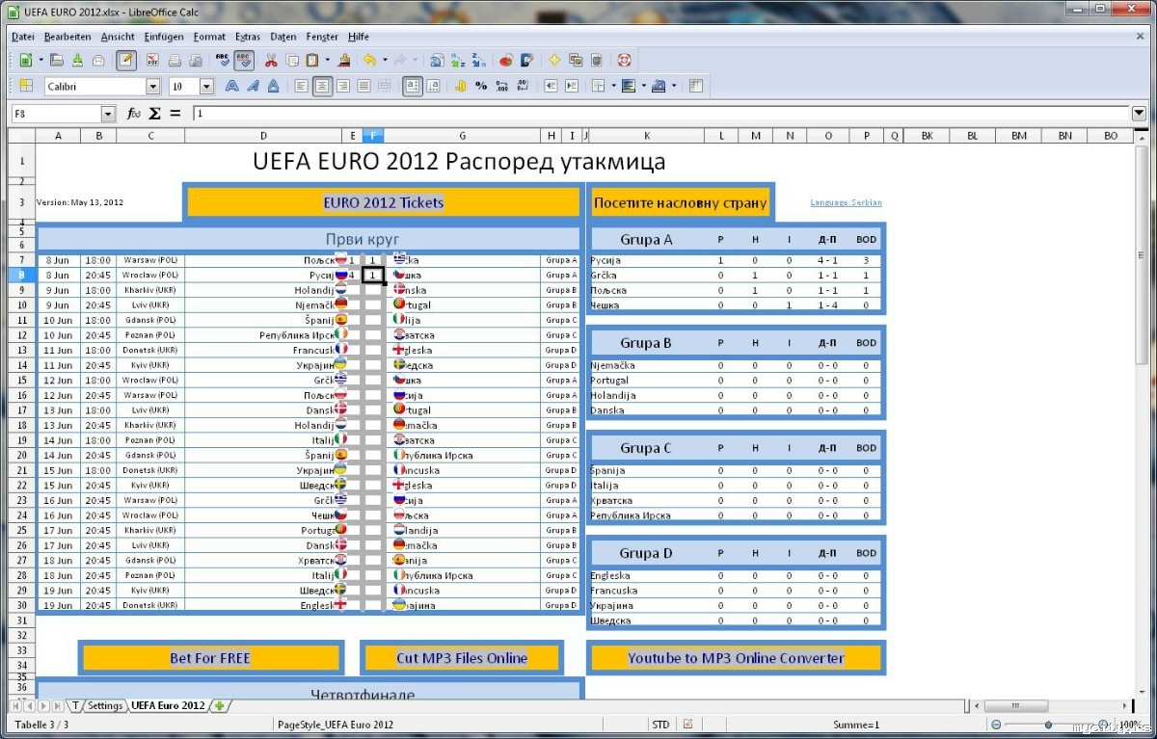Cut selection with the scissors icon
The image size is (1157, 739).
(271, 60)
